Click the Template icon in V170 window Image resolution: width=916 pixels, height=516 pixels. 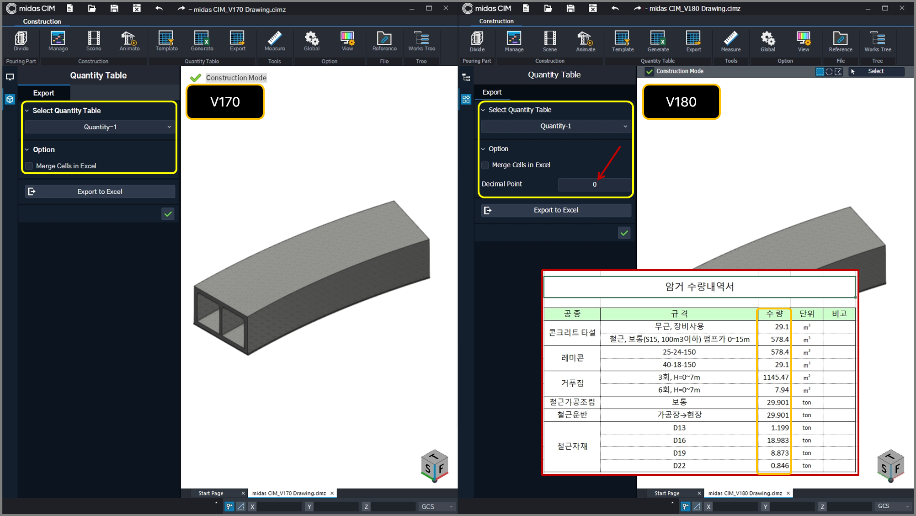coord(166,41)
